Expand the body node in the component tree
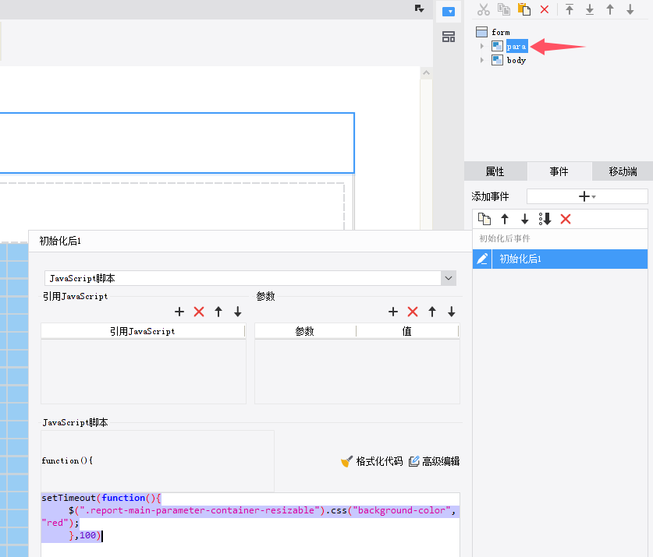 coord(482,61)
